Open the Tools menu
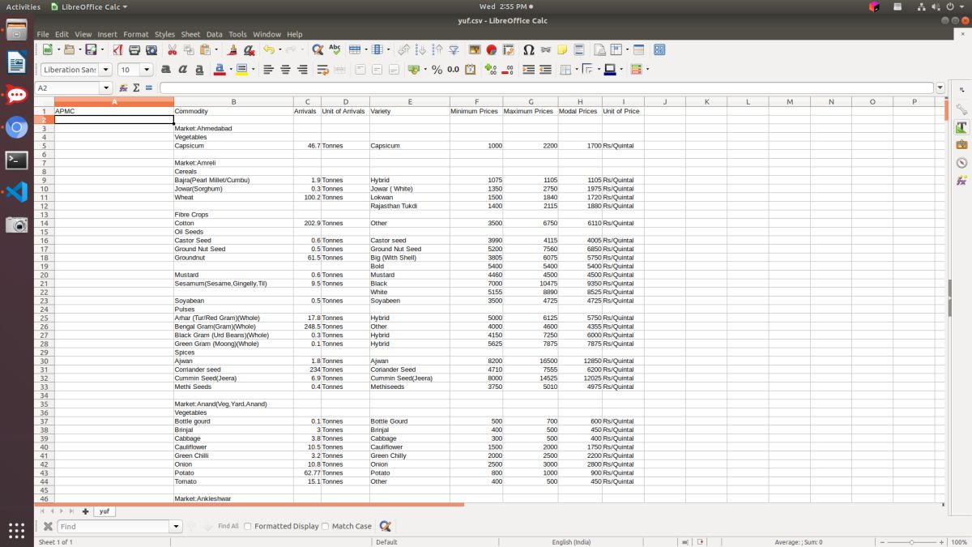The height and width of the screenshot is (547, 972). [237, 34]
